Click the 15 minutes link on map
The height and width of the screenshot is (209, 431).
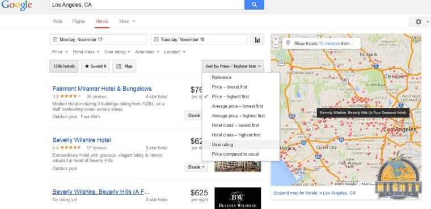tap(329, 44)
